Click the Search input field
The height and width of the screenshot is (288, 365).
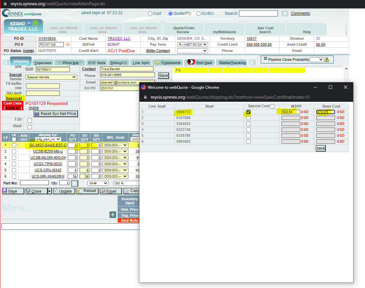(x=258, y=13)
